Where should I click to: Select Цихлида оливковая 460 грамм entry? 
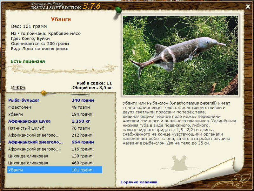pos(55,163)
